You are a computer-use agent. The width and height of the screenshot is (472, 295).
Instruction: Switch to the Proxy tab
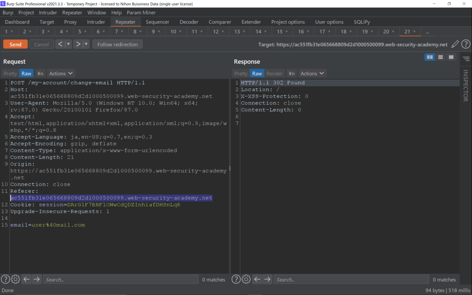[x=70, y=22]
